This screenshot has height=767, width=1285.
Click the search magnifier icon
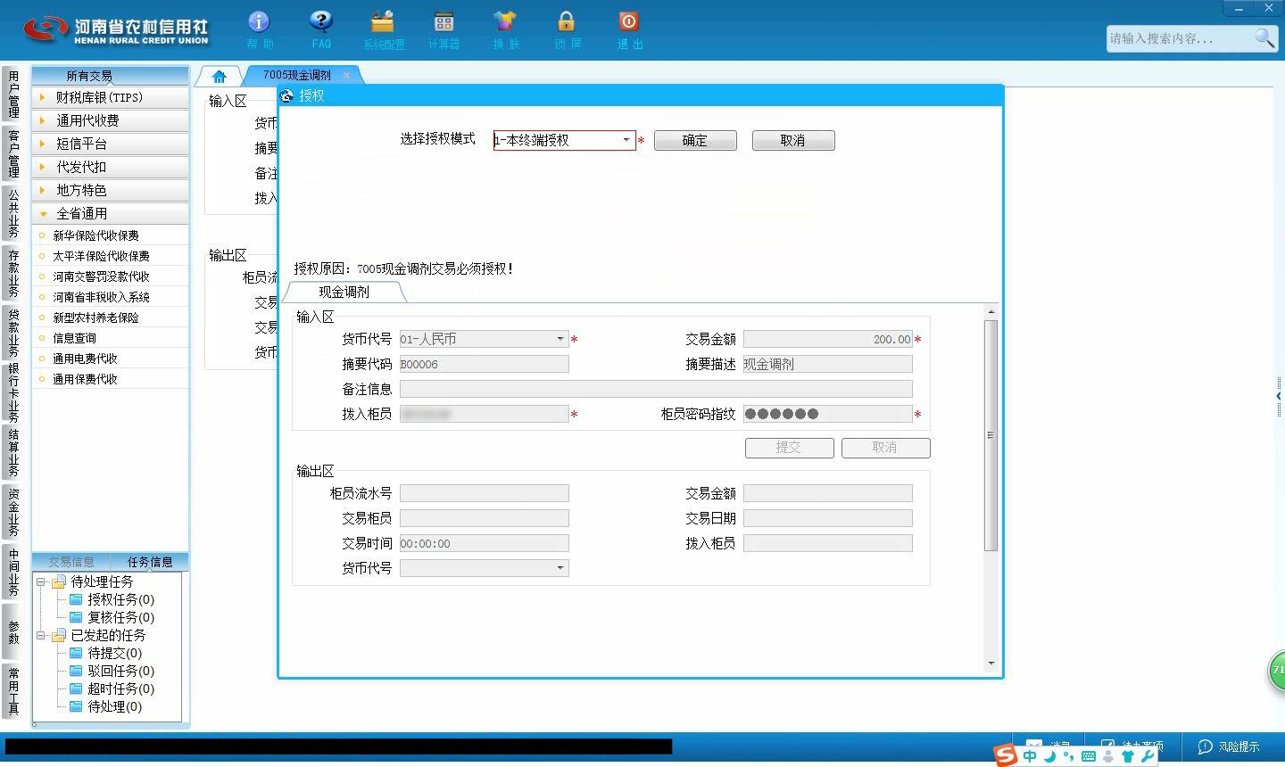[1264, 38]
